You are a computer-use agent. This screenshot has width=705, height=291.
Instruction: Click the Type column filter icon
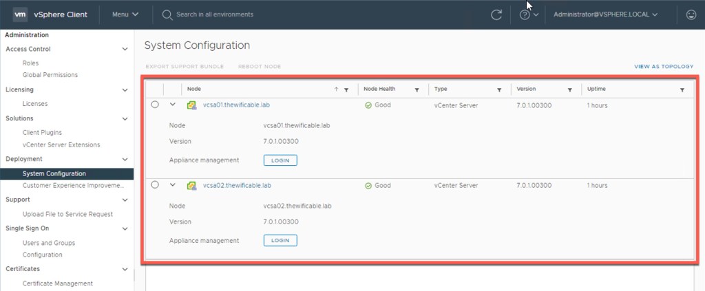[499, 89]
